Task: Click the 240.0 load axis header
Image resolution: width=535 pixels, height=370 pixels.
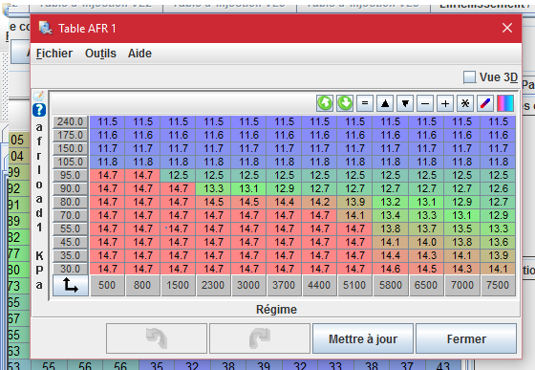Action: (x=71, y=121)
